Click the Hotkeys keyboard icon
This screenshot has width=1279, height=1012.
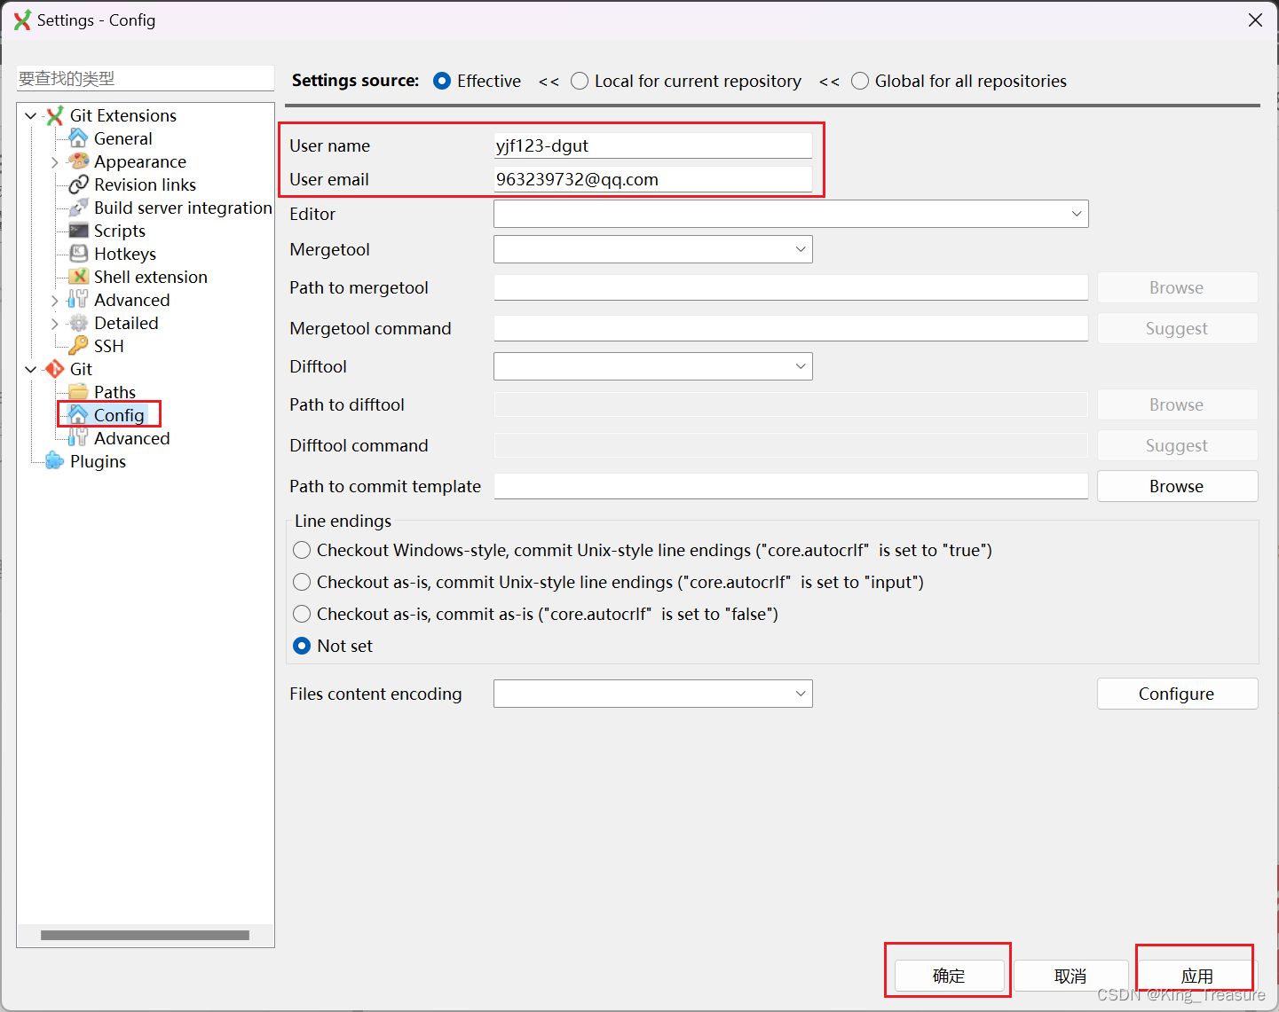click(78, 254)
